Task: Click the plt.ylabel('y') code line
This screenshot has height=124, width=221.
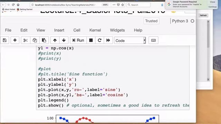Action: (x=57, y=85)
